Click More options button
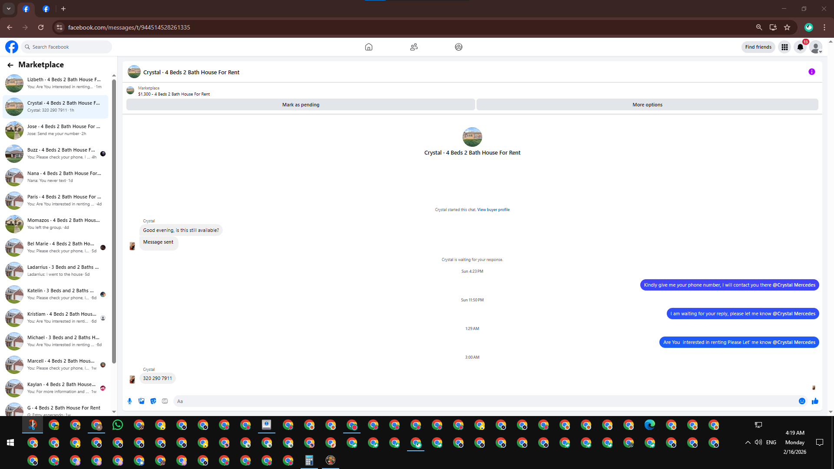This screenshot has height=469, width=834. pos(647,105)
